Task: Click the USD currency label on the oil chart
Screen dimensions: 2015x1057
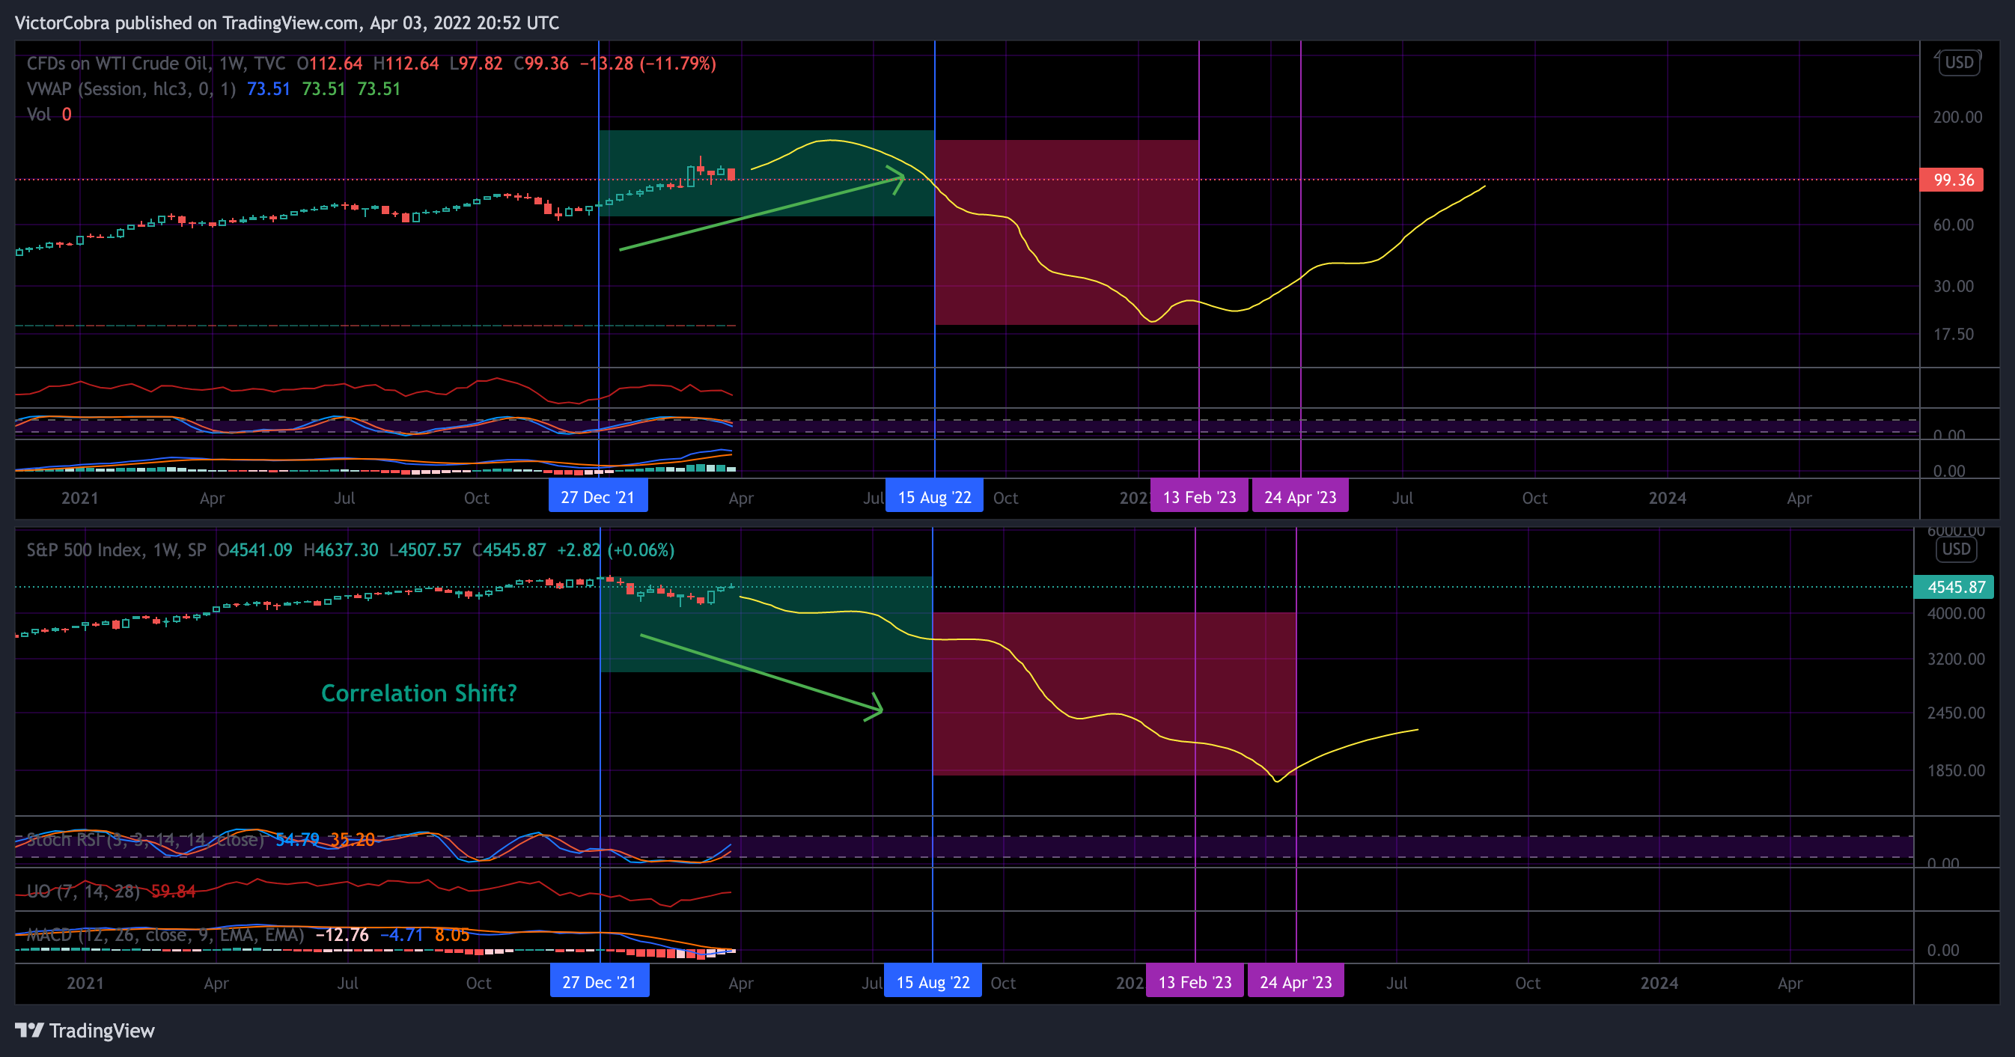Action: tap(1959, 63)
